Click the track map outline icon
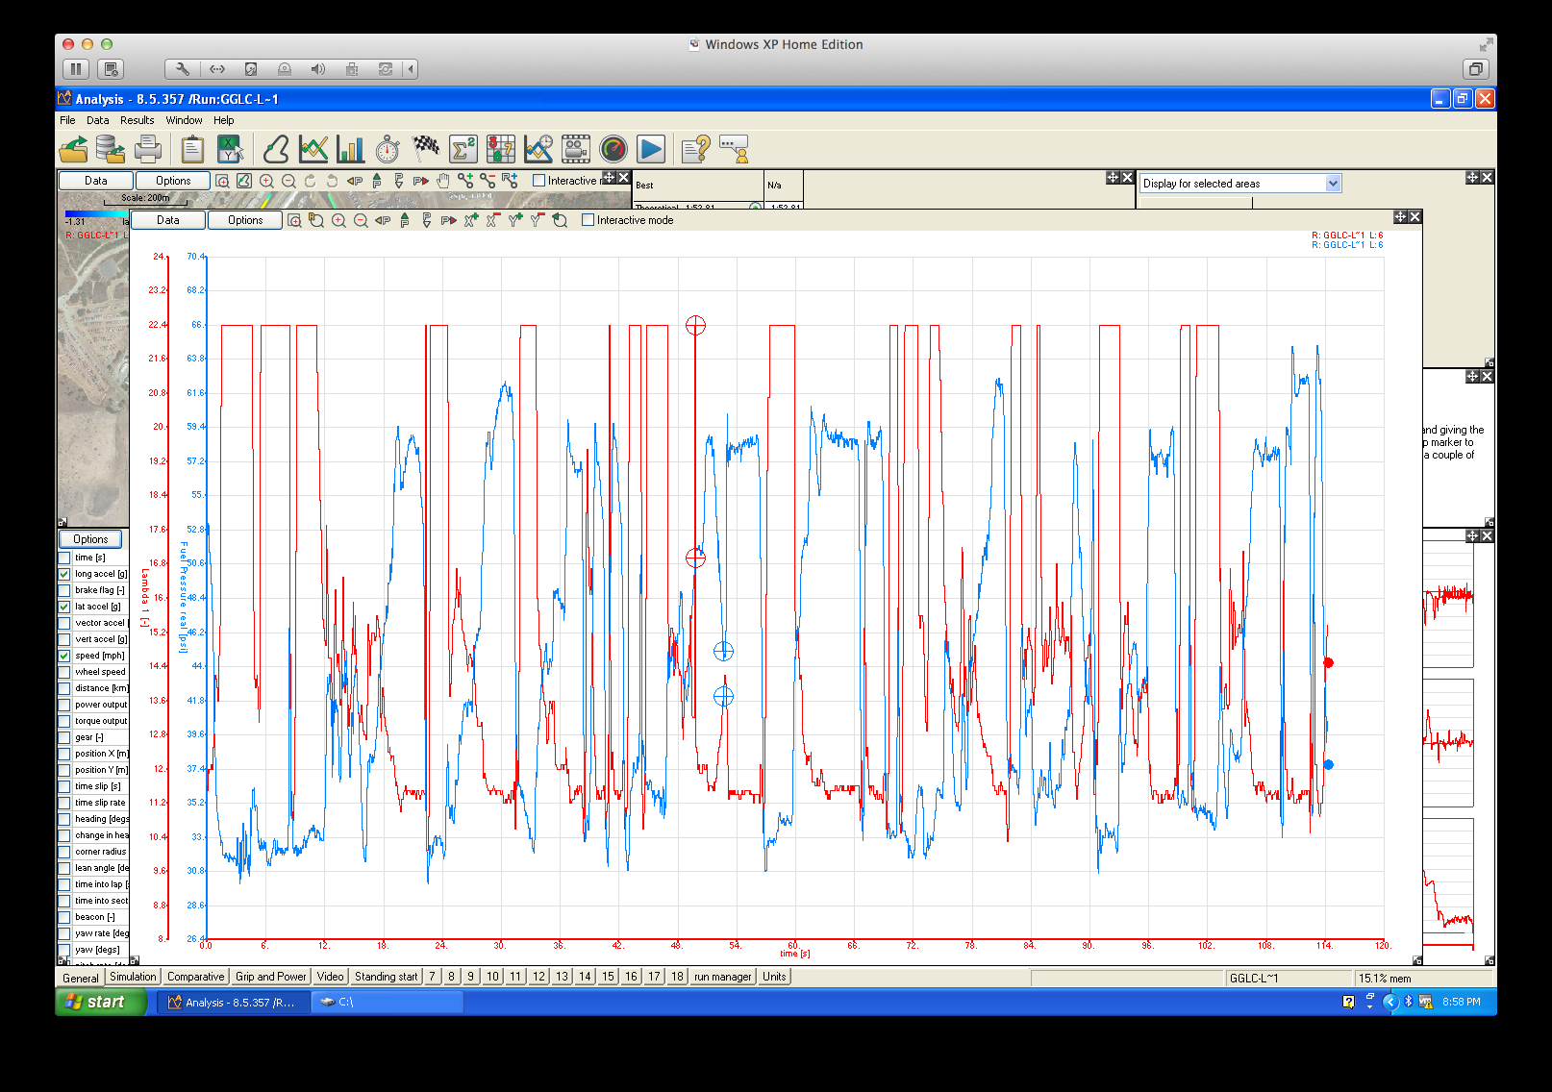Image resolution: width=1552 pixels, height=1092 pixels. pyautogui.click(x=276, y=149)
